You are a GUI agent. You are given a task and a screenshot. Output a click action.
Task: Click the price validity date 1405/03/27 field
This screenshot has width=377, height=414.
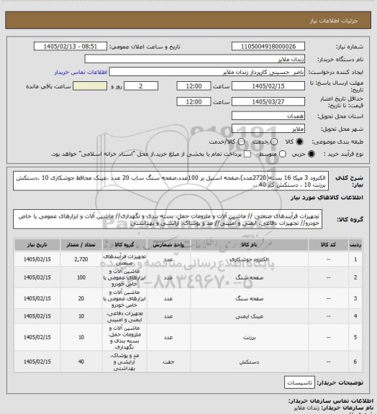pos(268,101)
